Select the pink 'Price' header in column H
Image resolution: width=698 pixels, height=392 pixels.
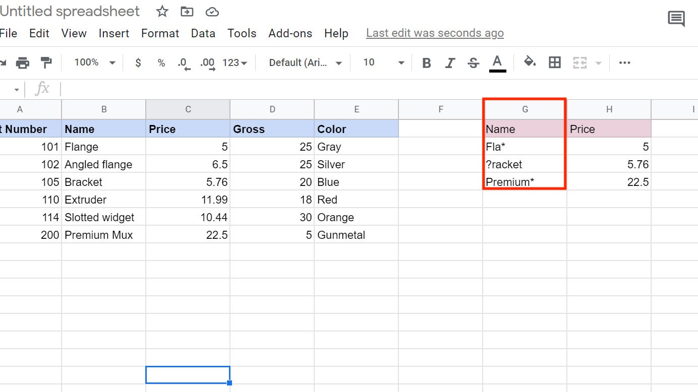609,129
